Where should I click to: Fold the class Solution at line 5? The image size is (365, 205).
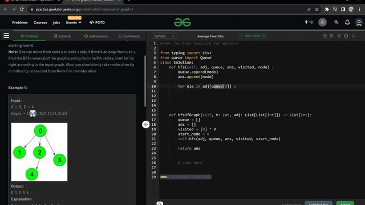pyautogui.click(x=158, y=62)
